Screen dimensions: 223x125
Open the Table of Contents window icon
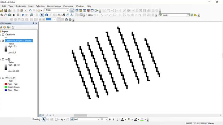point(77,10)
